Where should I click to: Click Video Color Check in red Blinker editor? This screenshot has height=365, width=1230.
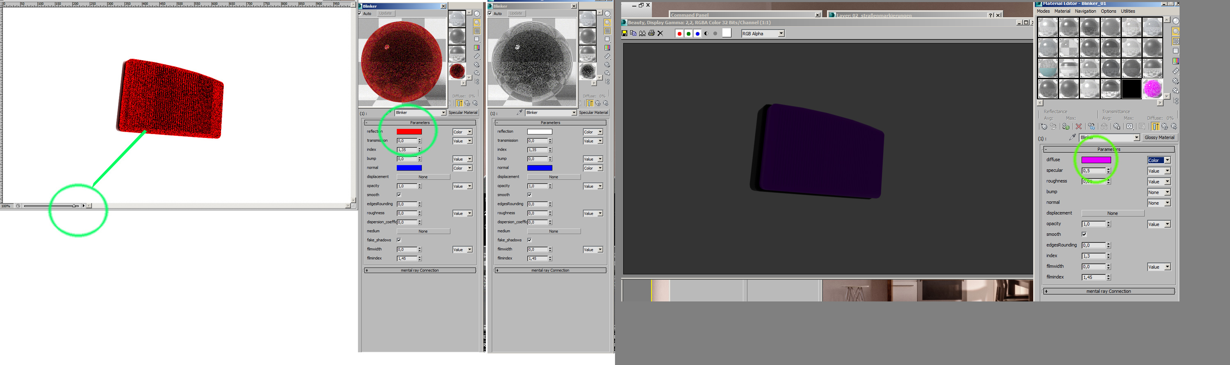476,48
